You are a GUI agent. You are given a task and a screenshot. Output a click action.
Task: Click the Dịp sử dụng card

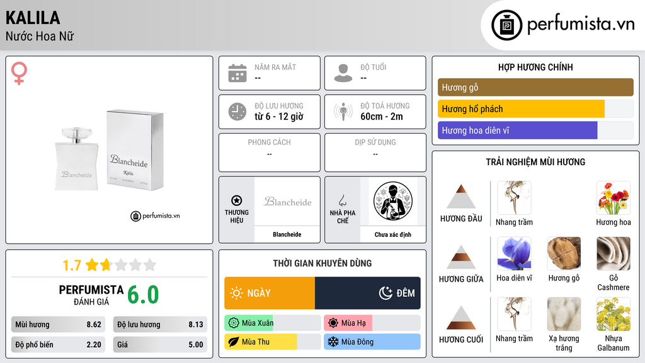375,153
